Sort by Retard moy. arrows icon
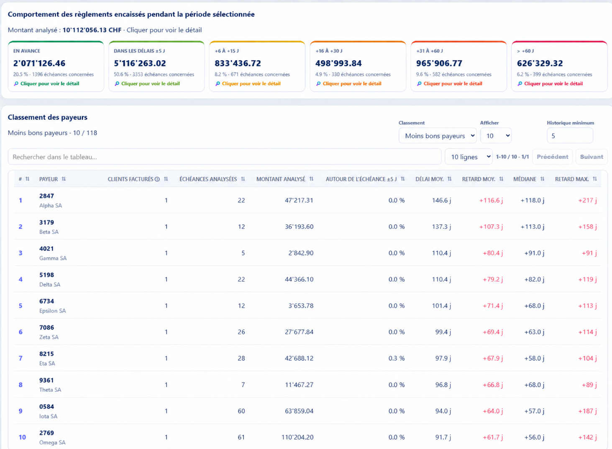This screenshot has height=449, width=612. coord(501,179)
